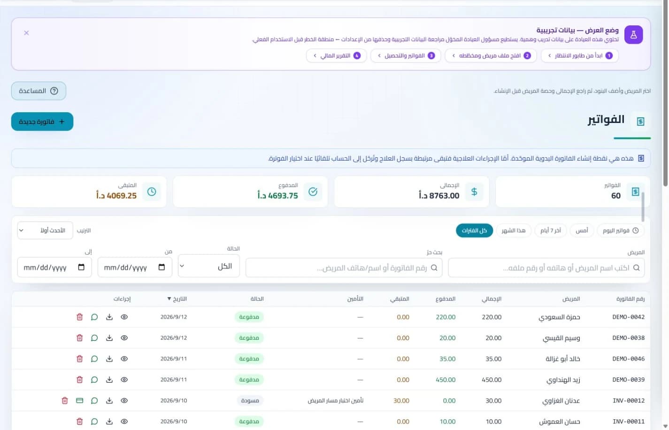Delete invoice INV-00011

[79, 422]
